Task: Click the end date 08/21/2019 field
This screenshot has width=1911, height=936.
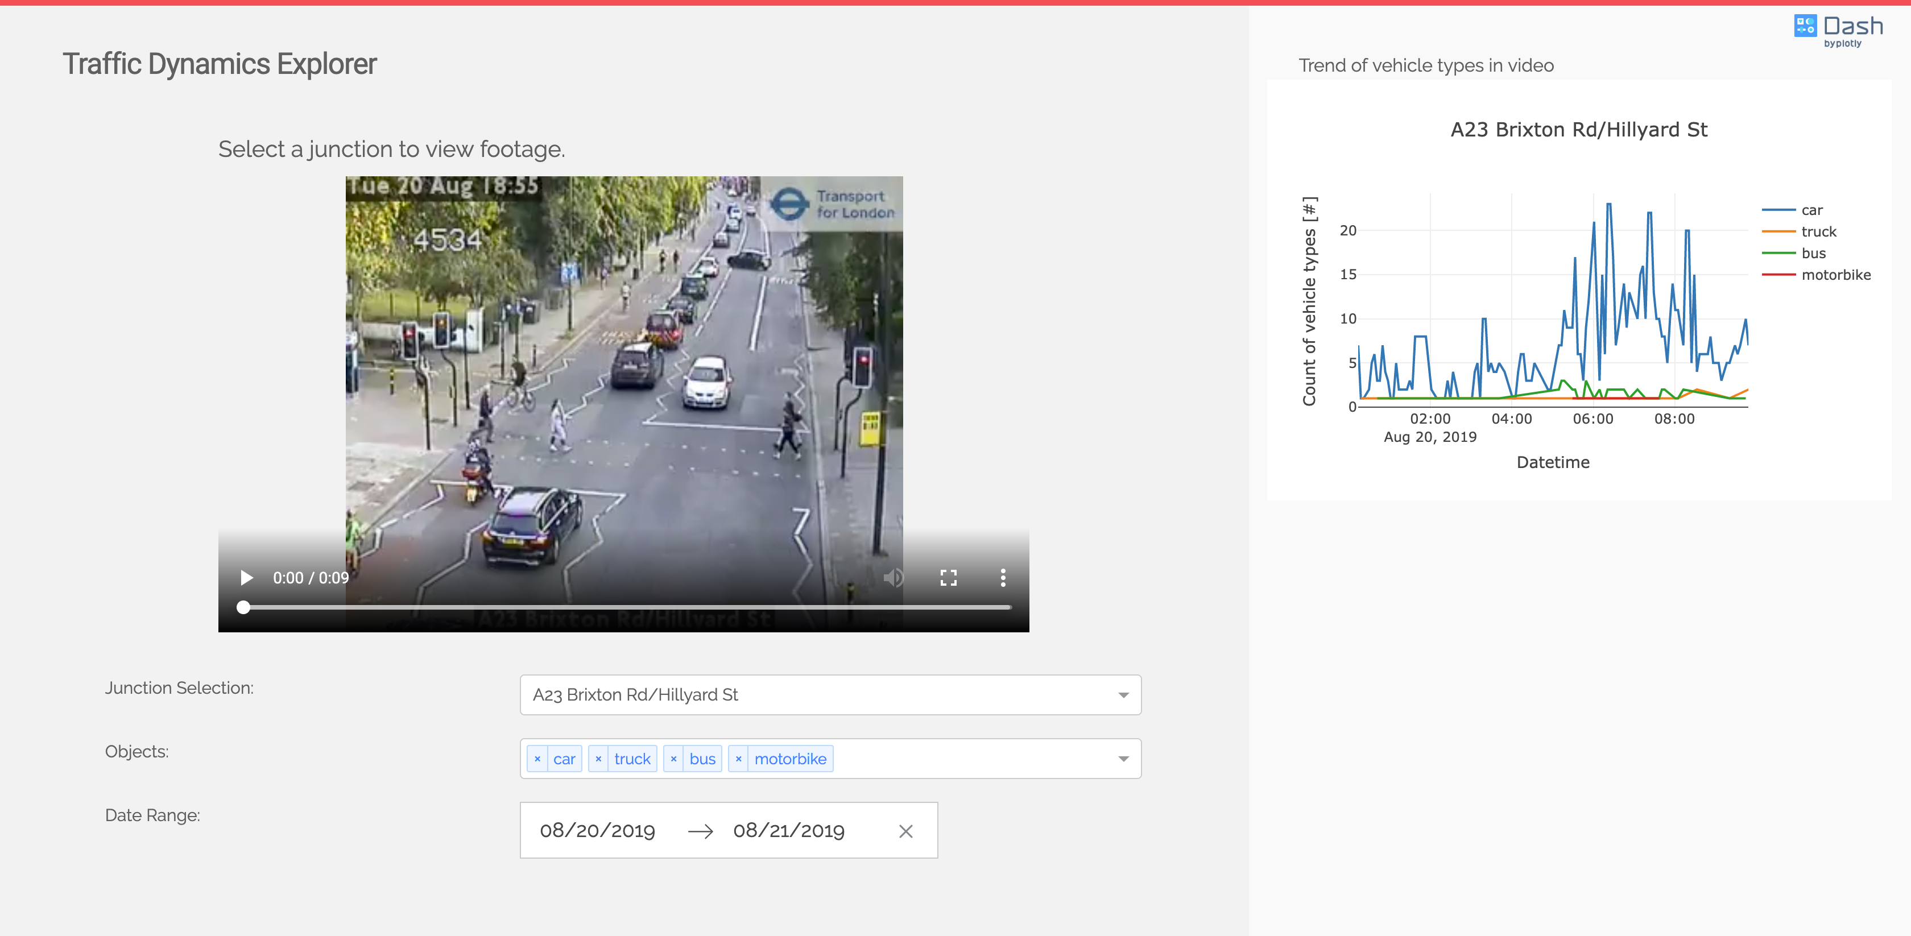Action: tap(789, 831)
